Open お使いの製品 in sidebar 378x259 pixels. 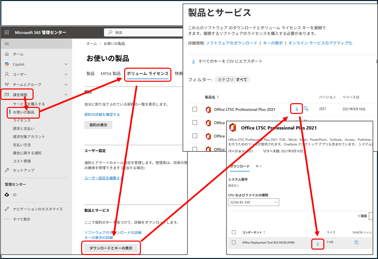(x=23, y=112)
